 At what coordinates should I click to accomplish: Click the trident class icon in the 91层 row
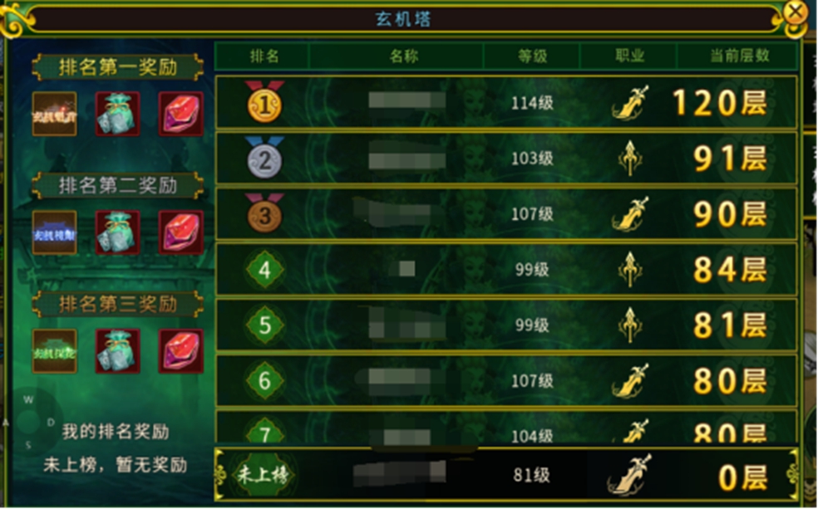click(630, 158)
